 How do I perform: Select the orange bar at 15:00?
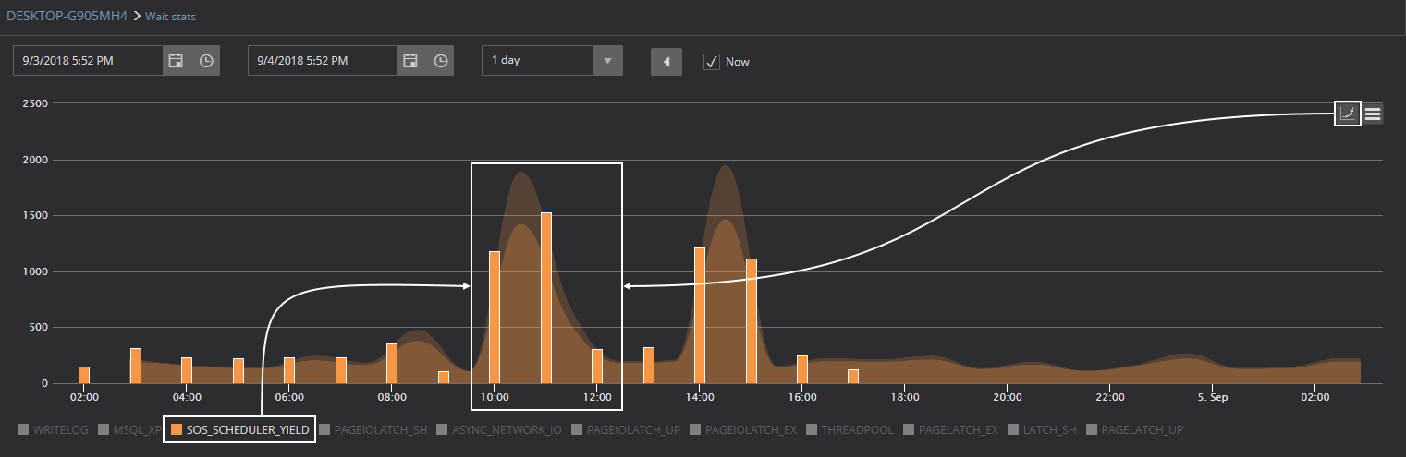pos(752,320)
